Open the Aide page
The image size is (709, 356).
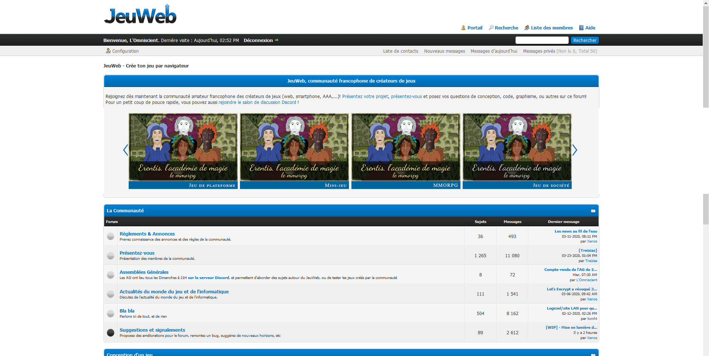point(590,28)
